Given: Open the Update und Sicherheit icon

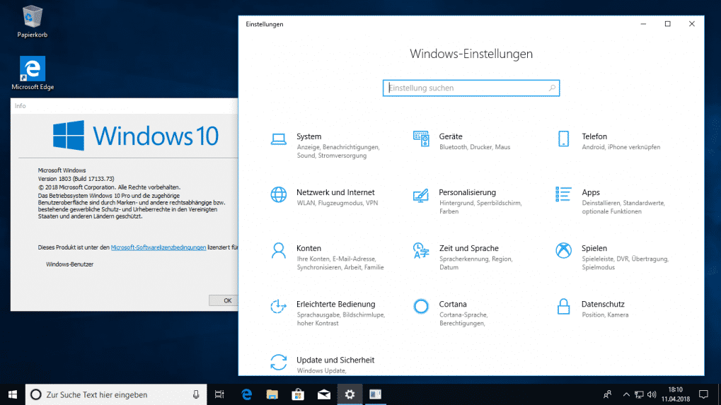Looking at the screenshot, I should pyautogui.click(x=278, y=363).
